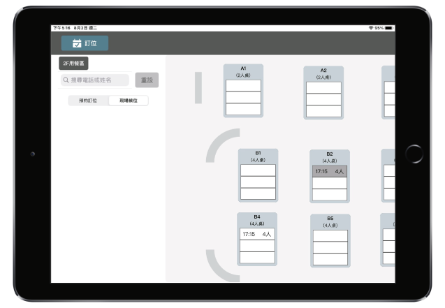Screen dimensions: 445x308
Task: Click first empty slot of table A1
Action: point(243,86)
